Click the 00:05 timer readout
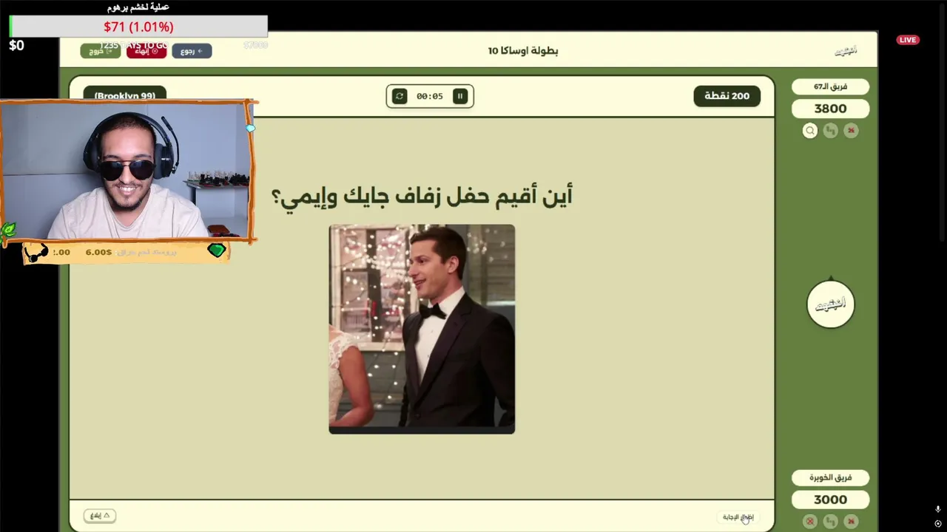The width and height of the screenshot is (947, 532). [x=430, y=96]
